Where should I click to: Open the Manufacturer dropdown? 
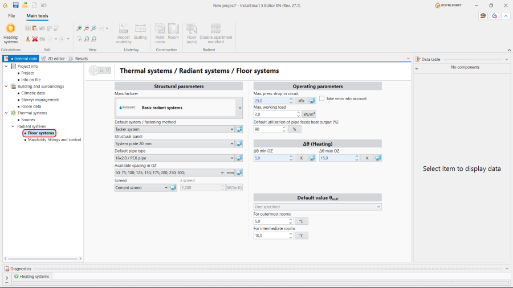pos(240,108)
